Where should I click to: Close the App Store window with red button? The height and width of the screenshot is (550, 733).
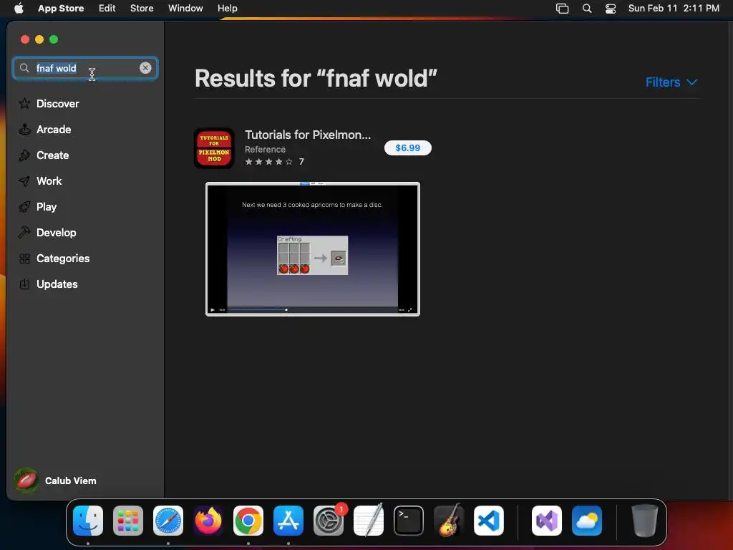(x=25, y=40)
